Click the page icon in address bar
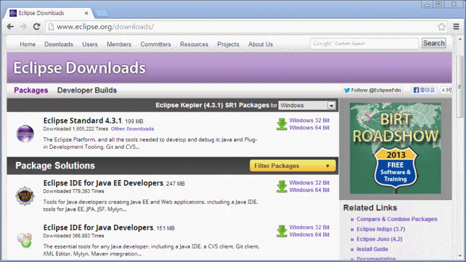 point(51,27)
